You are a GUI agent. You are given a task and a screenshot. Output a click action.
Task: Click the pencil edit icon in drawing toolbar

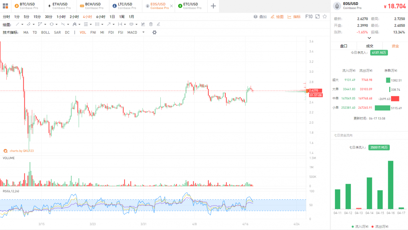click(158, 24)
